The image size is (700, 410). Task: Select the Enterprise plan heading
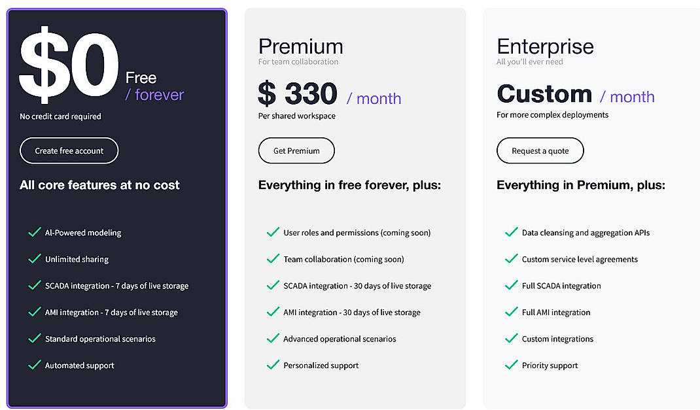point(546,46)
